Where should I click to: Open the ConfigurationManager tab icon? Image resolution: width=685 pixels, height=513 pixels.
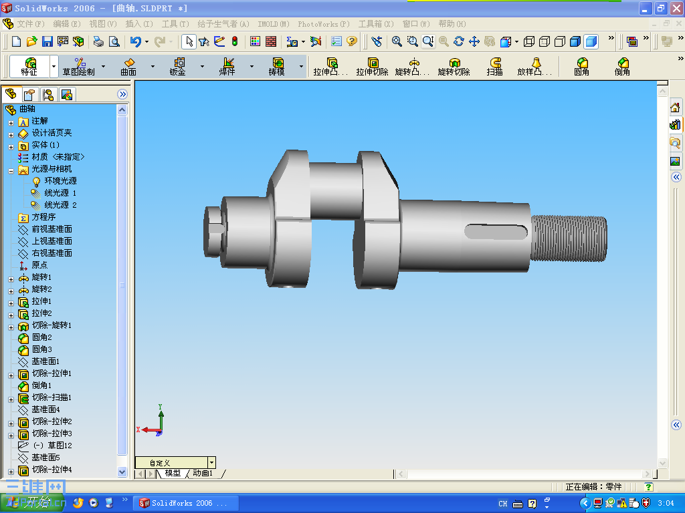tap(47, 95)
